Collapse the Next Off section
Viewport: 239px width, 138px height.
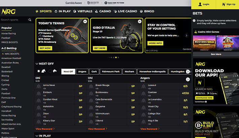pos(37,64)
